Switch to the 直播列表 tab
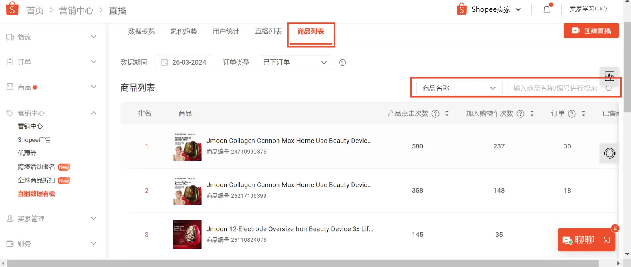This screenshot has height=267, width=631. pos(268,32)
